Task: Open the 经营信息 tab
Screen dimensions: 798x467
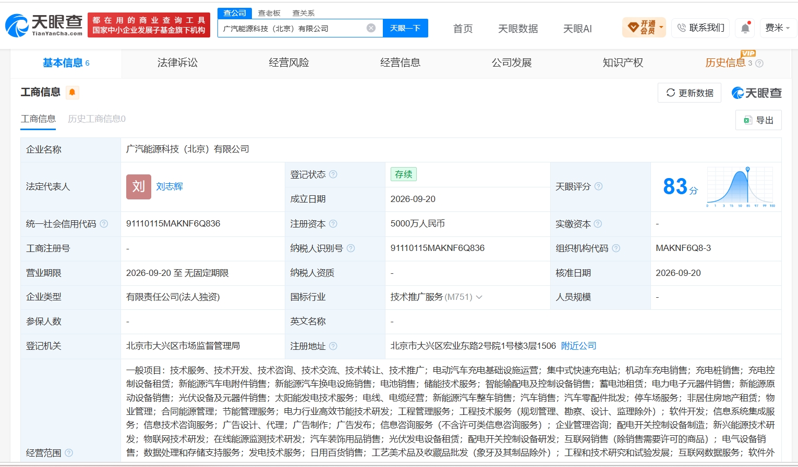Action: pos(400,63)
